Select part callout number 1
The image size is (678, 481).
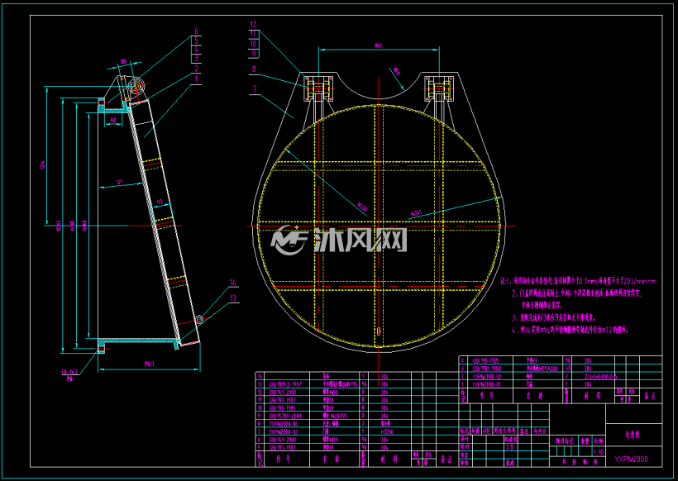point(196,79)
